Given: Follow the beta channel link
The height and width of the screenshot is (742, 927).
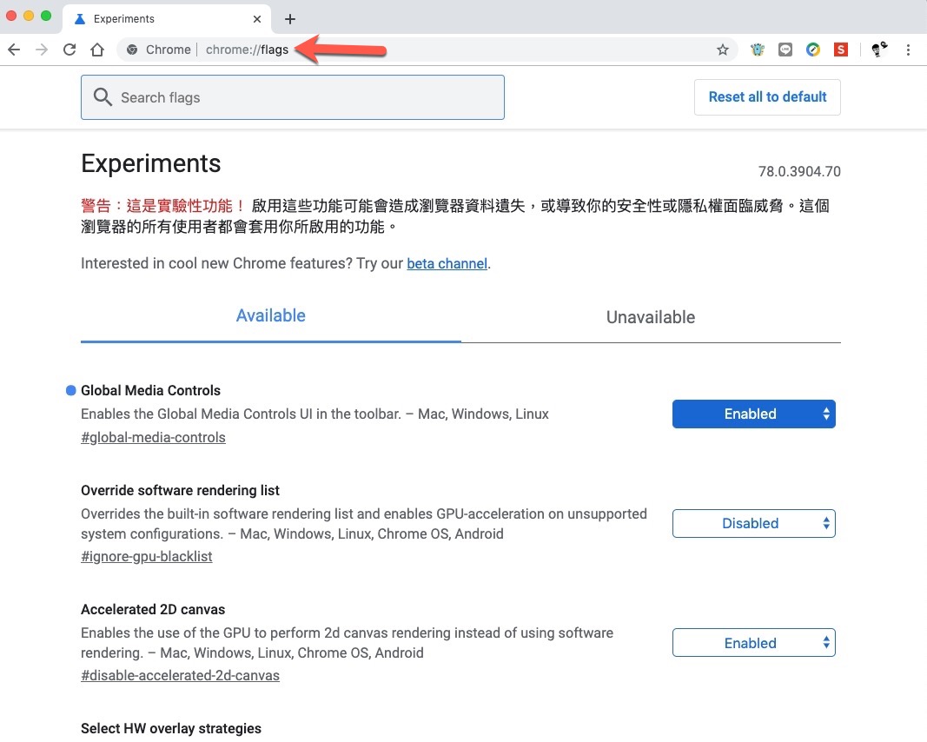Looking at the screenshot, I should (x=447, y=263).
